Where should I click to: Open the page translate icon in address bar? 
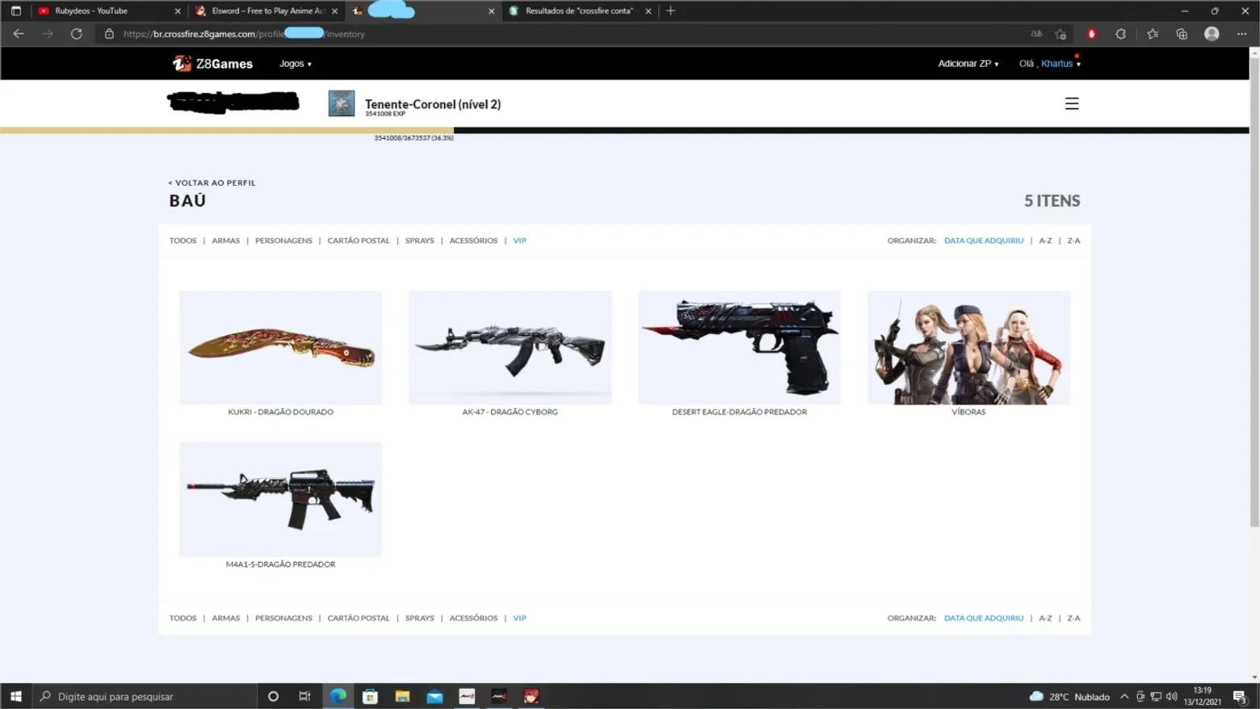pos(1036,34)
